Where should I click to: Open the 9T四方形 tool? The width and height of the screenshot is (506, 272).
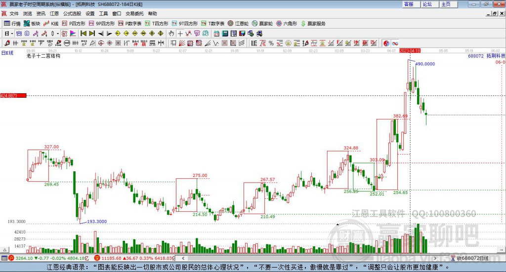(x=185, y=24)
